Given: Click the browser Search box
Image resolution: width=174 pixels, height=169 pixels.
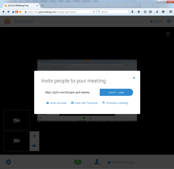Looking at the screenshot, I should (113, 12).
